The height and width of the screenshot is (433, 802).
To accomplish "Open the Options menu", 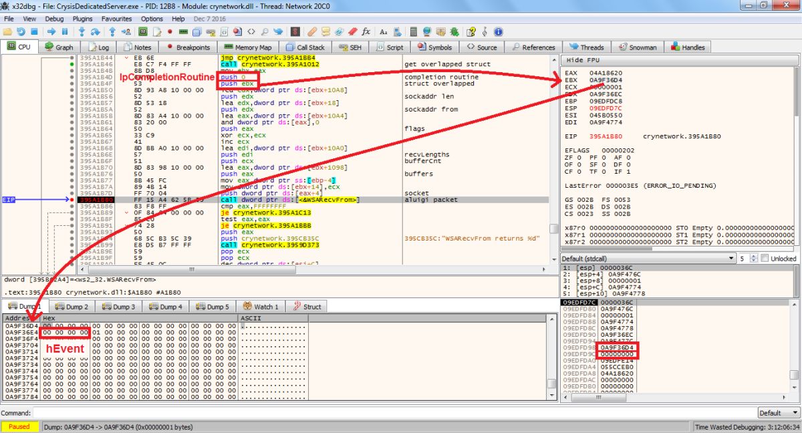I will [x=152, y=19].
